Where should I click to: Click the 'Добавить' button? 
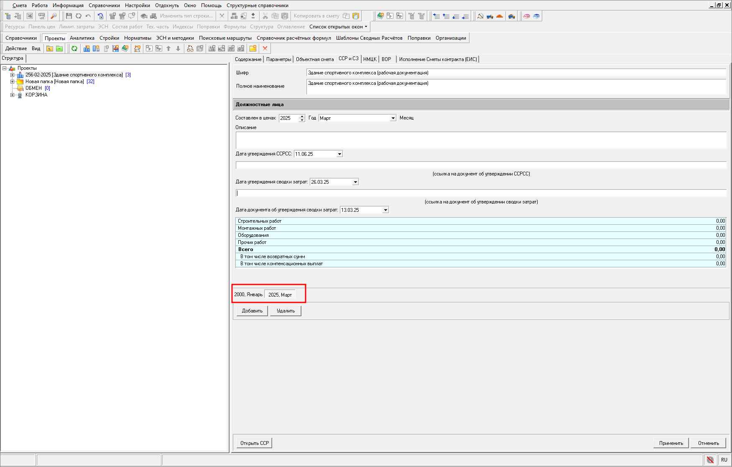[x=253, y=311]
